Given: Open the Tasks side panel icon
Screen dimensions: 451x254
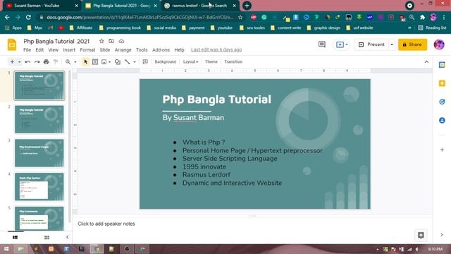Looking at the screenshot, I should pos(442,102).
